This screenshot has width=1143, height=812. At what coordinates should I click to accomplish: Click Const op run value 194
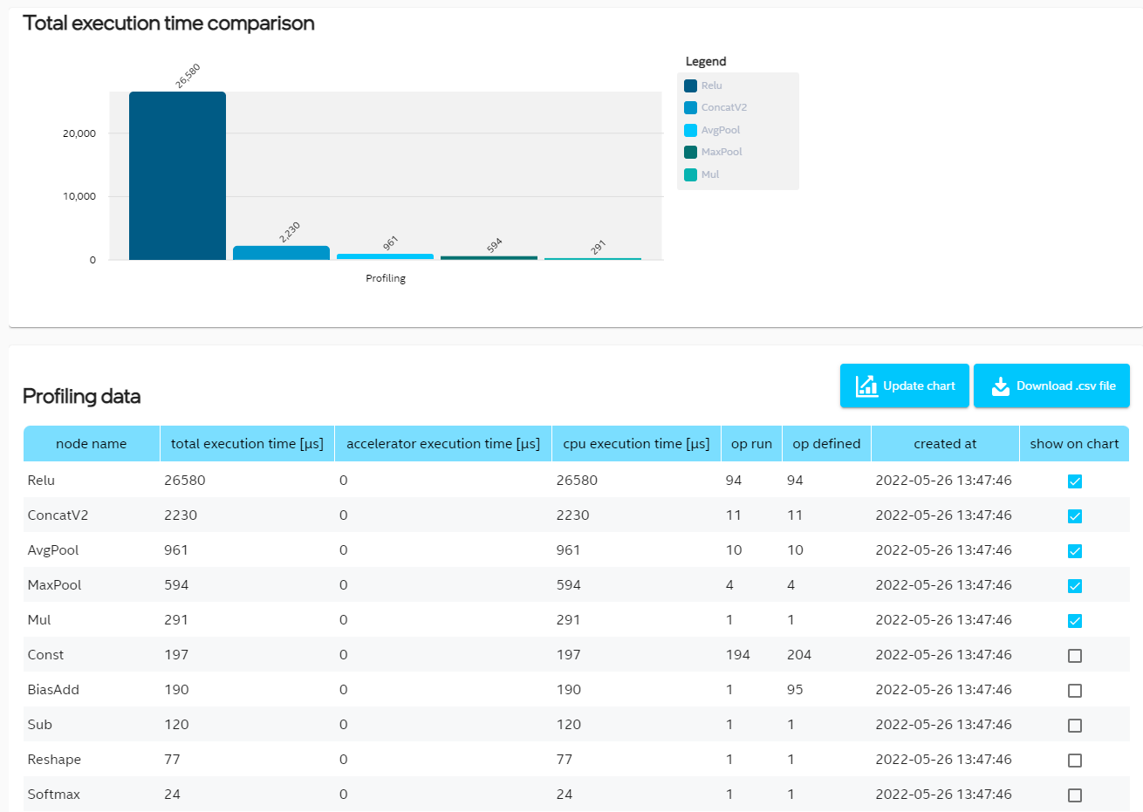pyautogui.click(x=738, y=654)
